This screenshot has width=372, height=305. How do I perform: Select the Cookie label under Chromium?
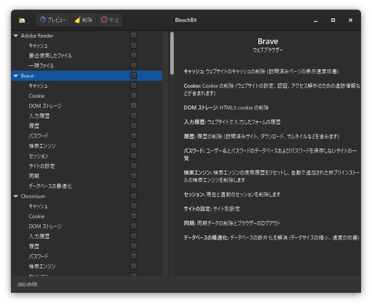point(37,216)
